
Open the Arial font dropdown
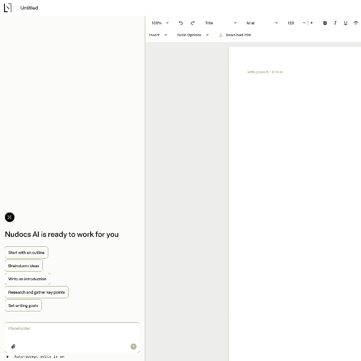point(262,23)
